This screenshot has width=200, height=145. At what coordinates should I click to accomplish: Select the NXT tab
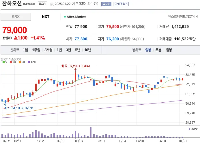click(46, 16)
